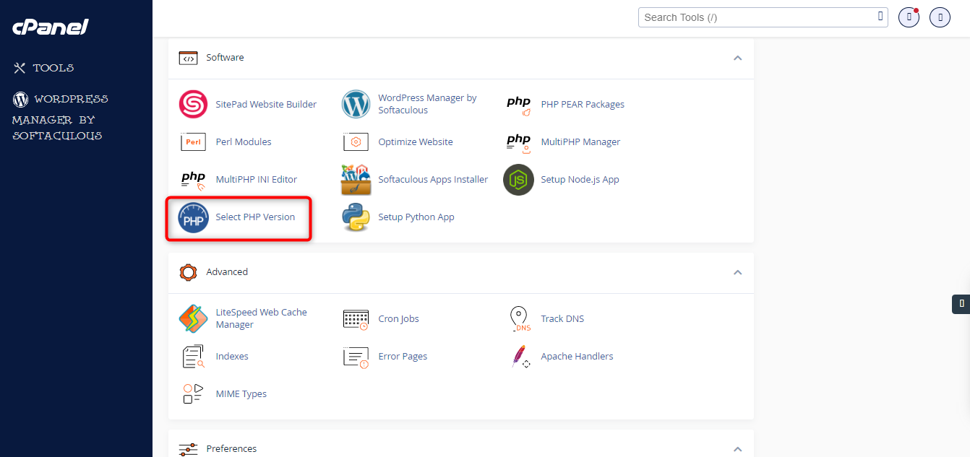Open Tools in the sidebar
The image size is (970, 457).
point(43,68)
